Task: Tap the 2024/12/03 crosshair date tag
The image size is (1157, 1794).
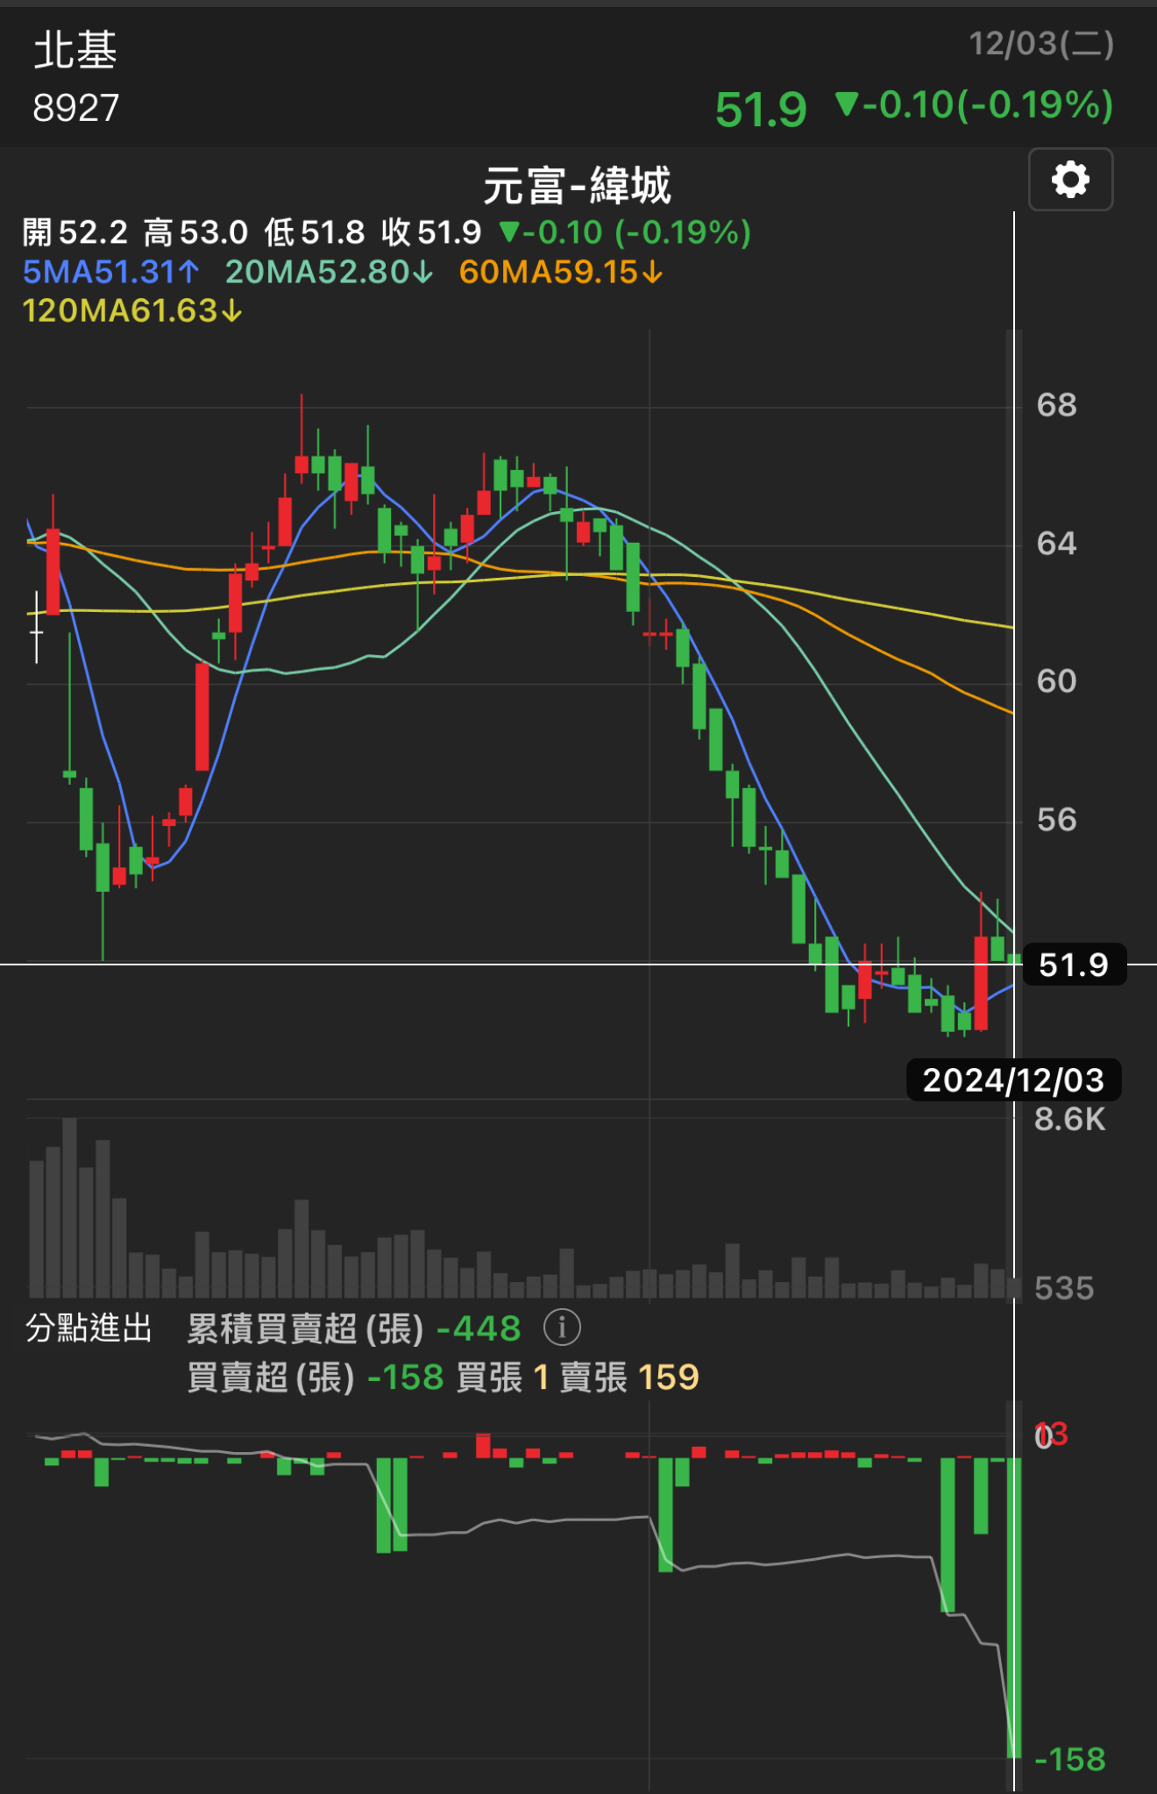Action: [x=1013, y=1080]
